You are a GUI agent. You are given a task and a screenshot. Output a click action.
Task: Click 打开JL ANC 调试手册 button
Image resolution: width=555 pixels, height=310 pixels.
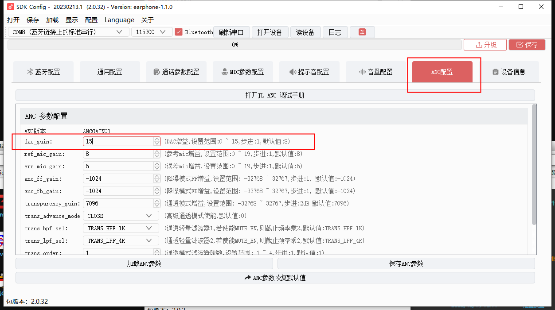[x=275, y=95]
